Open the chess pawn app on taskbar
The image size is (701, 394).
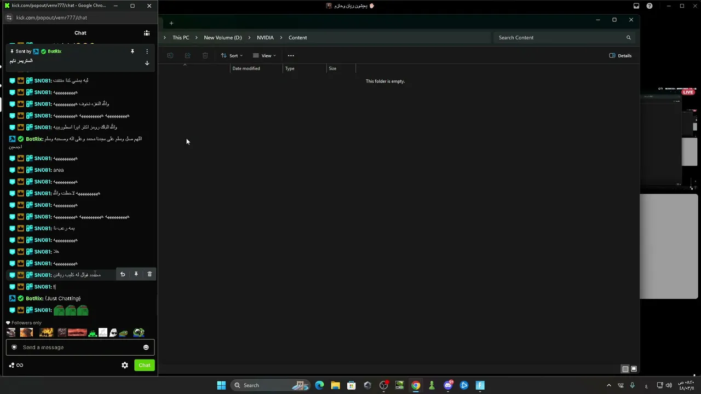click(x=432, y=385)
